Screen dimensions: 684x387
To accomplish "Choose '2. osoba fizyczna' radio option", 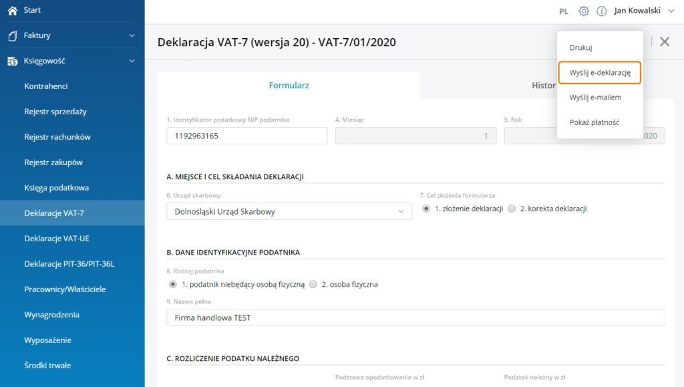I will [313, 284].
